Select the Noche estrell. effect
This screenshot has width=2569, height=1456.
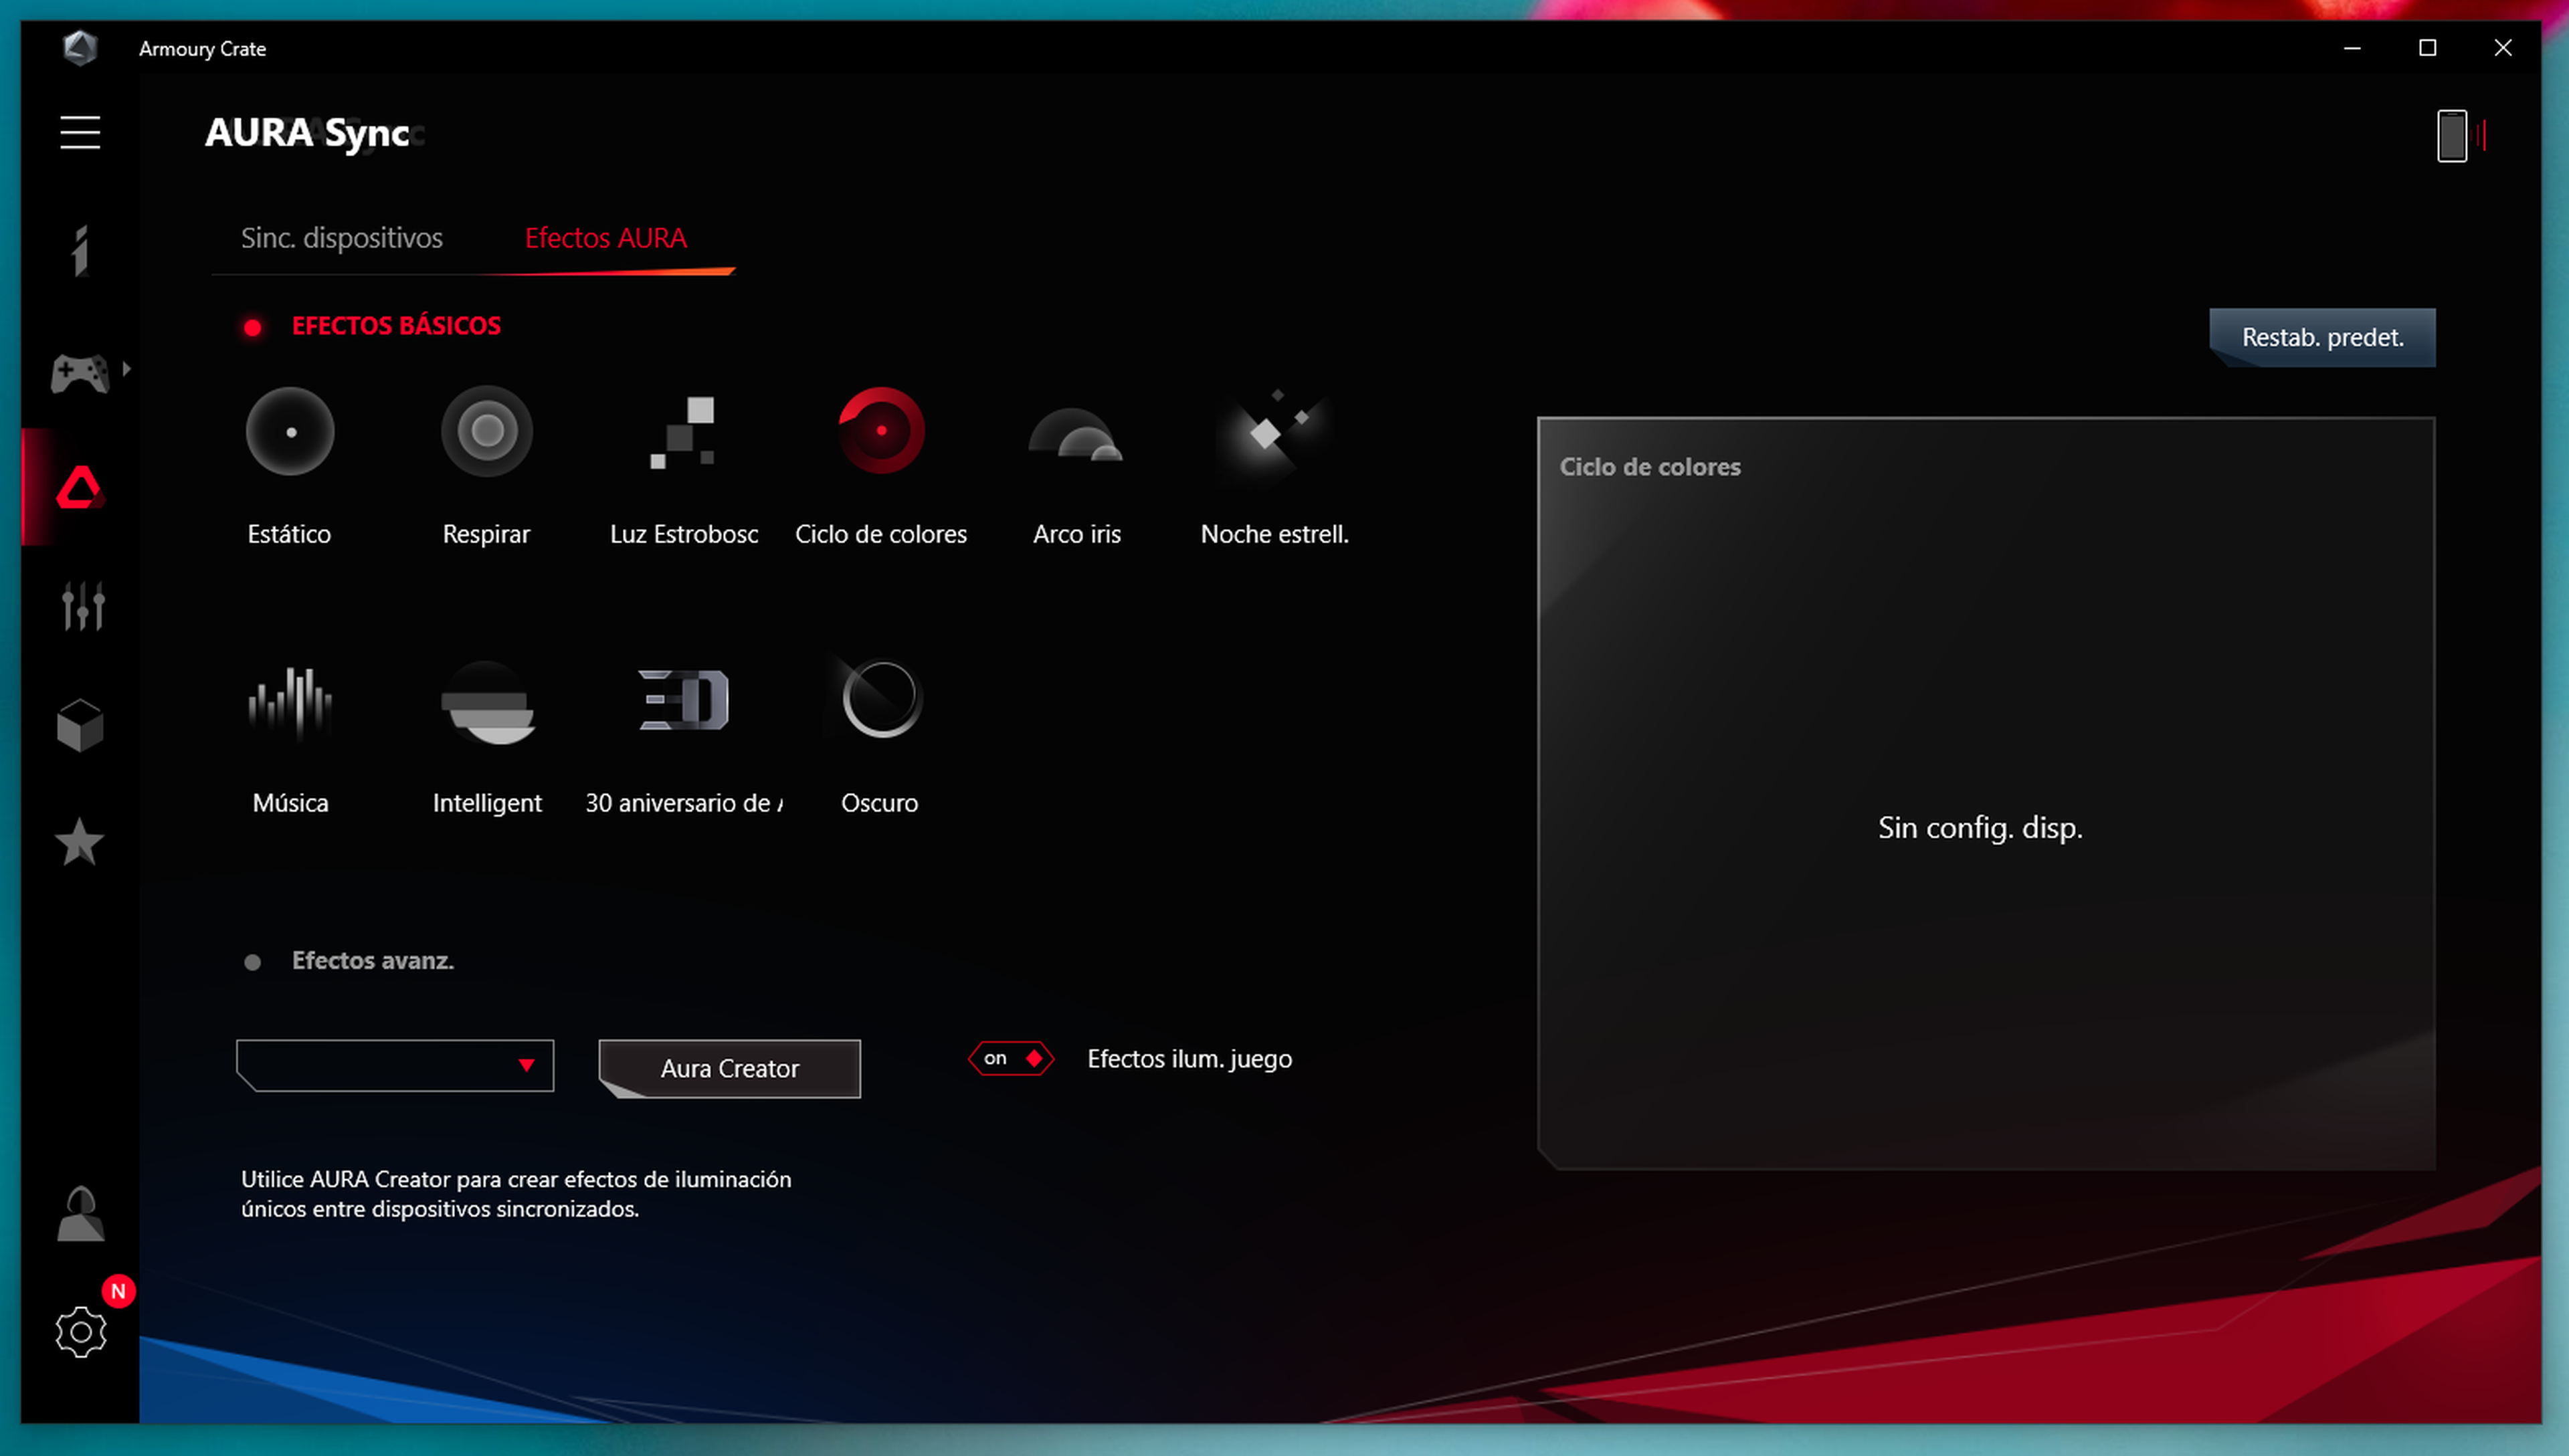click(1273, 433)
